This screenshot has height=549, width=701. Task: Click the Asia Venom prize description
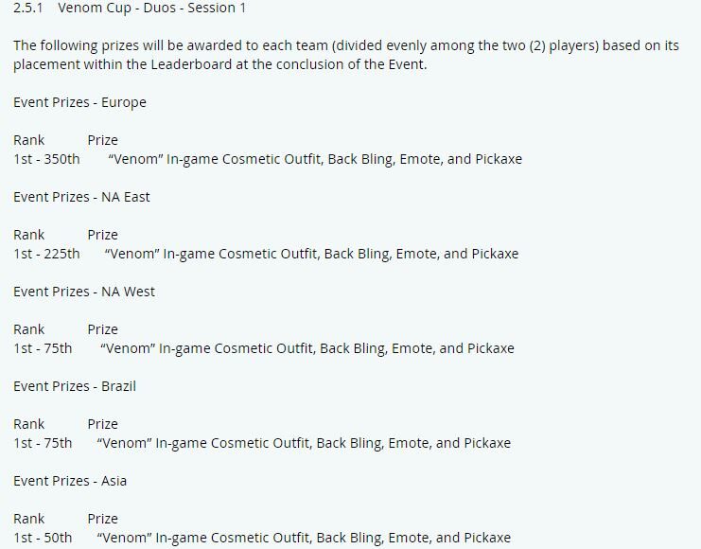click(304, 538)
